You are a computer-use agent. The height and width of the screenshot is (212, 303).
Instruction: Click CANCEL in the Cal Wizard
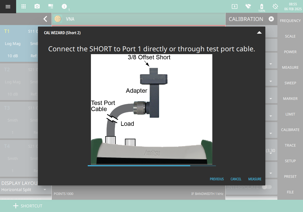(236, 179)
